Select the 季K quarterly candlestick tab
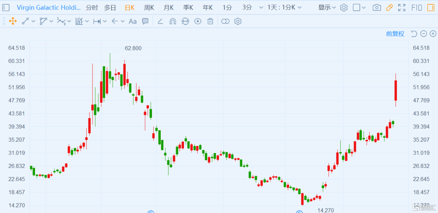The image size is (438, 213). (188, 7)
